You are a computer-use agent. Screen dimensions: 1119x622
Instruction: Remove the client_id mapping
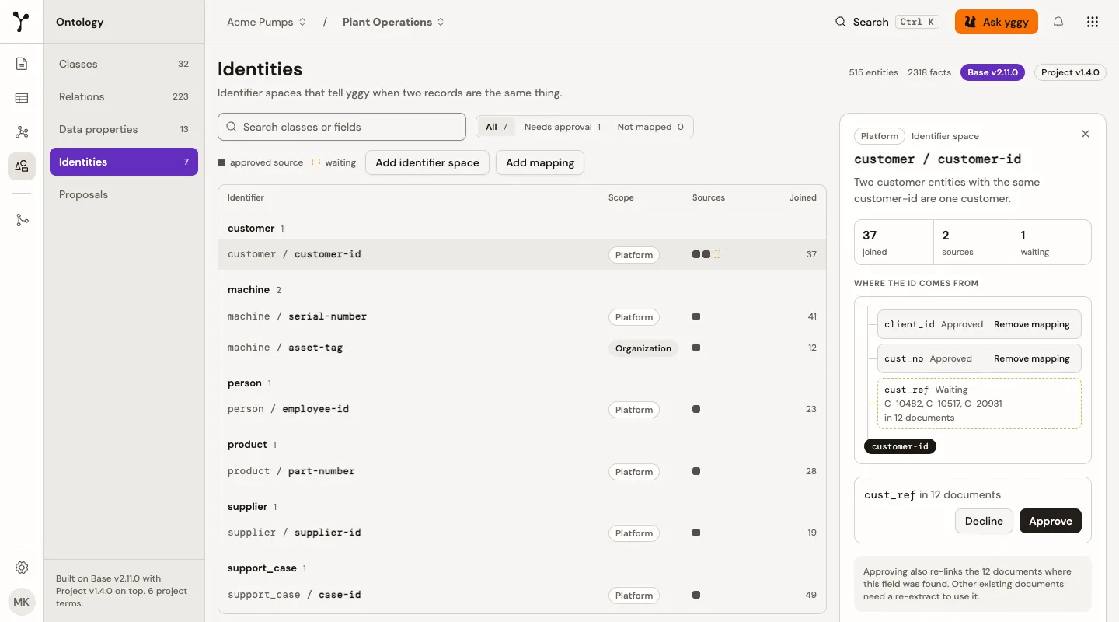click(1032, 324)
